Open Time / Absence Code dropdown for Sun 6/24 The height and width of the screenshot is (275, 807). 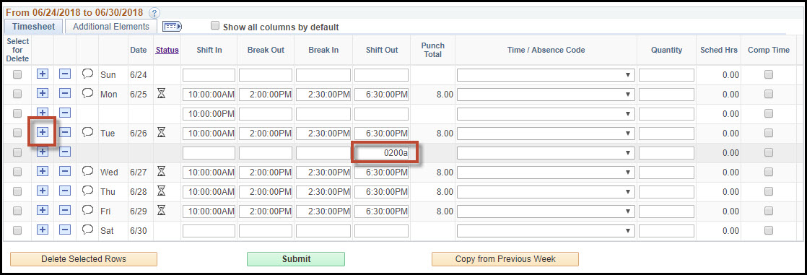pyautogui.click(x=546, y=74)
